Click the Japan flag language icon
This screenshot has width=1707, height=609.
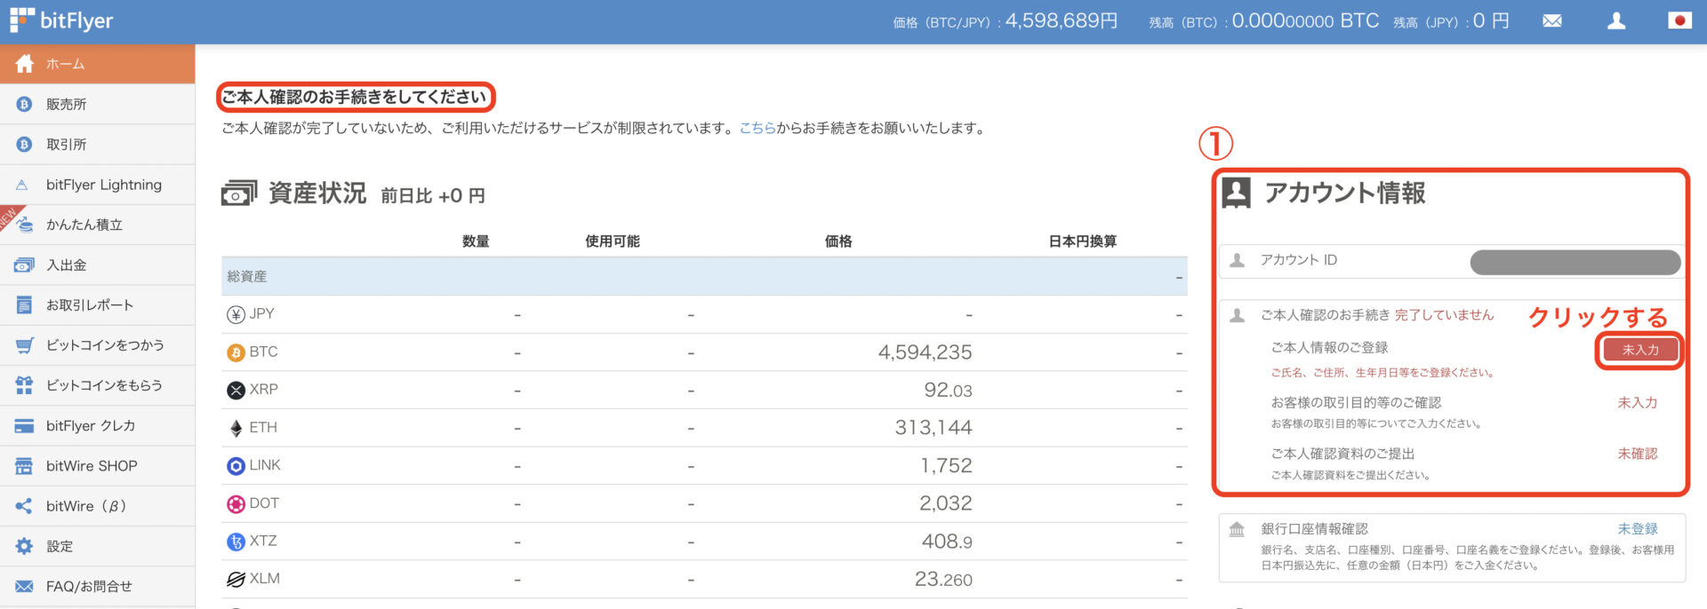point(1679,20)
